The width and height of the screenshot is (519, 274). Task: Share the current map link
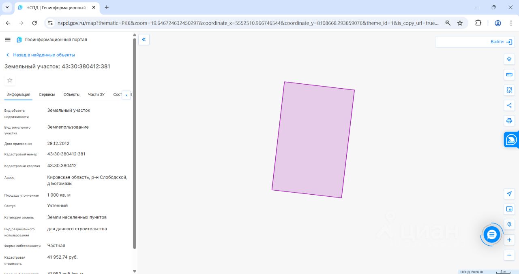(x=509, y=105)
